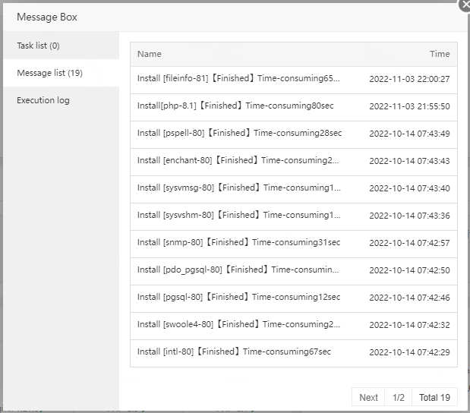Viewport: 470px width, 413px height.
Task: Open the Task list (0) tab
Action: (38, 46)
